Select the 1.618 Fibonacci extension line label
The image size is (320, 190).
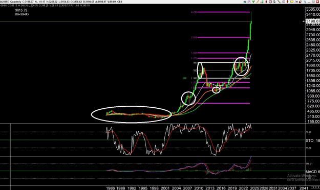(x=194, y=53)
